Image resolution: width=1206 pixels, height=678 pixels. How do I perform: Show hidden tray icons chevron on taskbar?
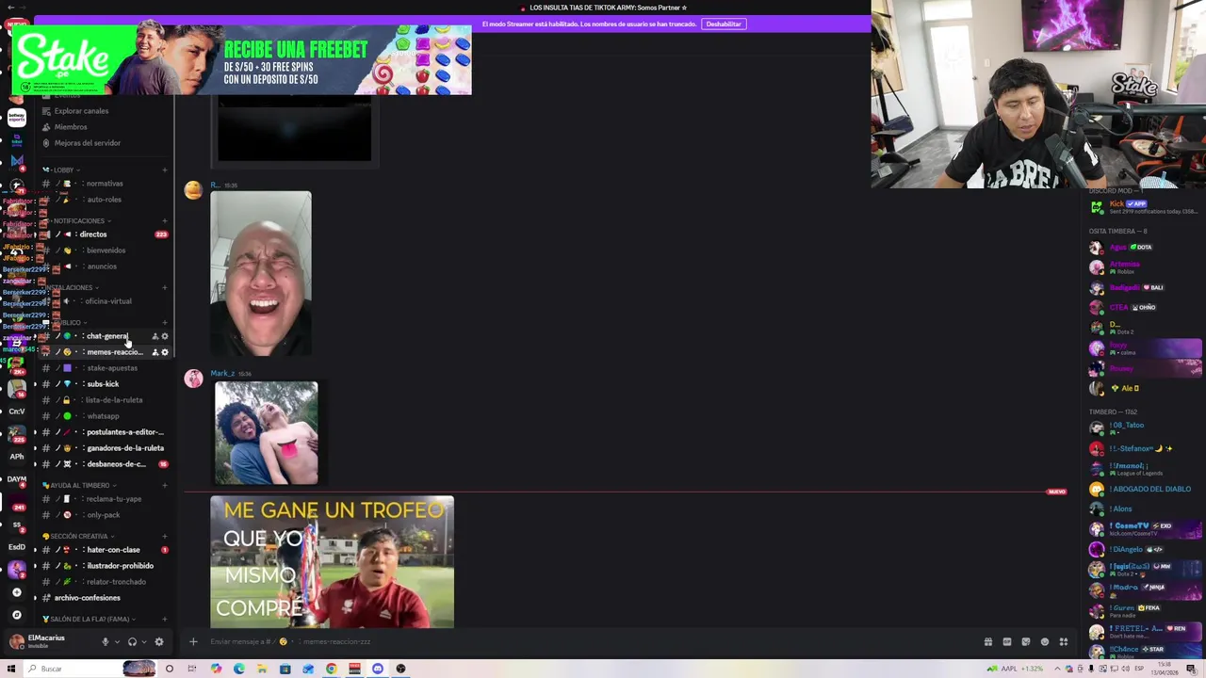[x=1058, y=669]
